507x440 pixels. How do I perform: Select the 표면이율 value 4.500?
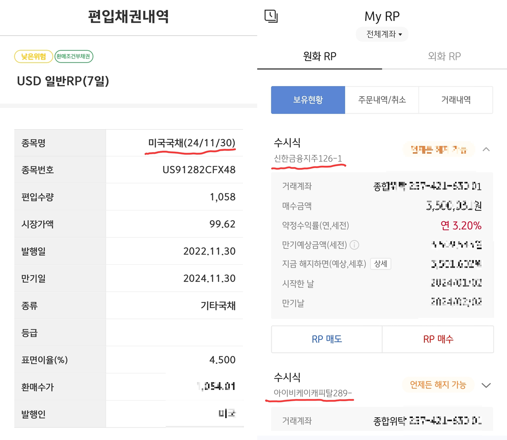[x=222, y=360]
